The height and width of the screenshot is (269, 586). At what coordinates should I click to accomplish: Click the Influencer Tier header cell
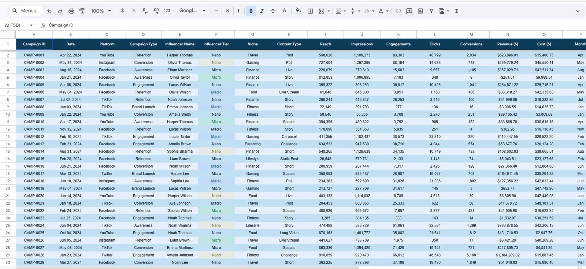pyautogui.click(x=216, y=44)
